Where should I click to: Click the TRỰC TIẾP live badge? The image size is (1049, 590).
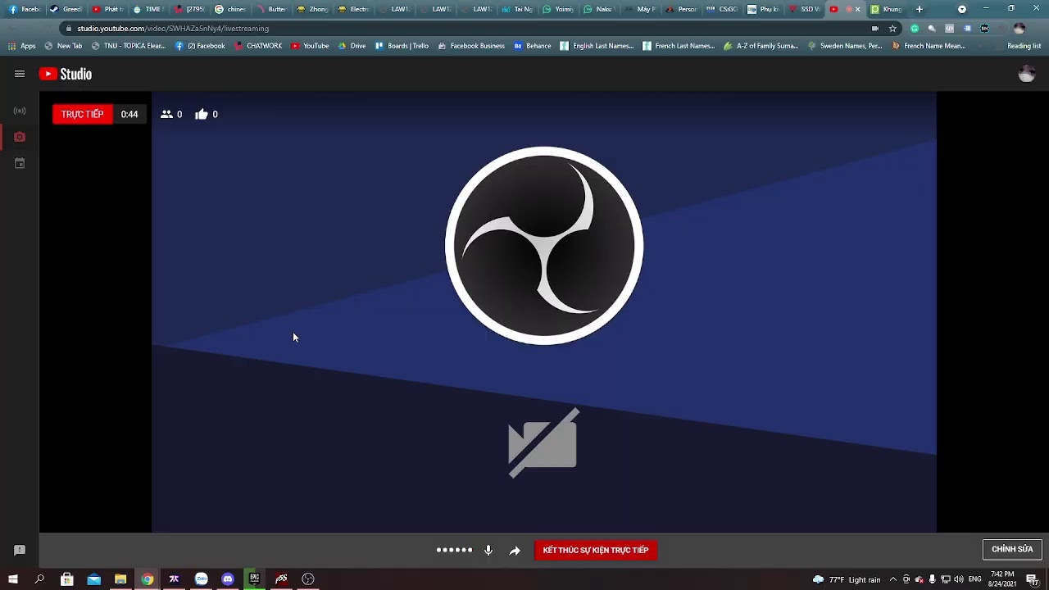click(x=82, y=115)
